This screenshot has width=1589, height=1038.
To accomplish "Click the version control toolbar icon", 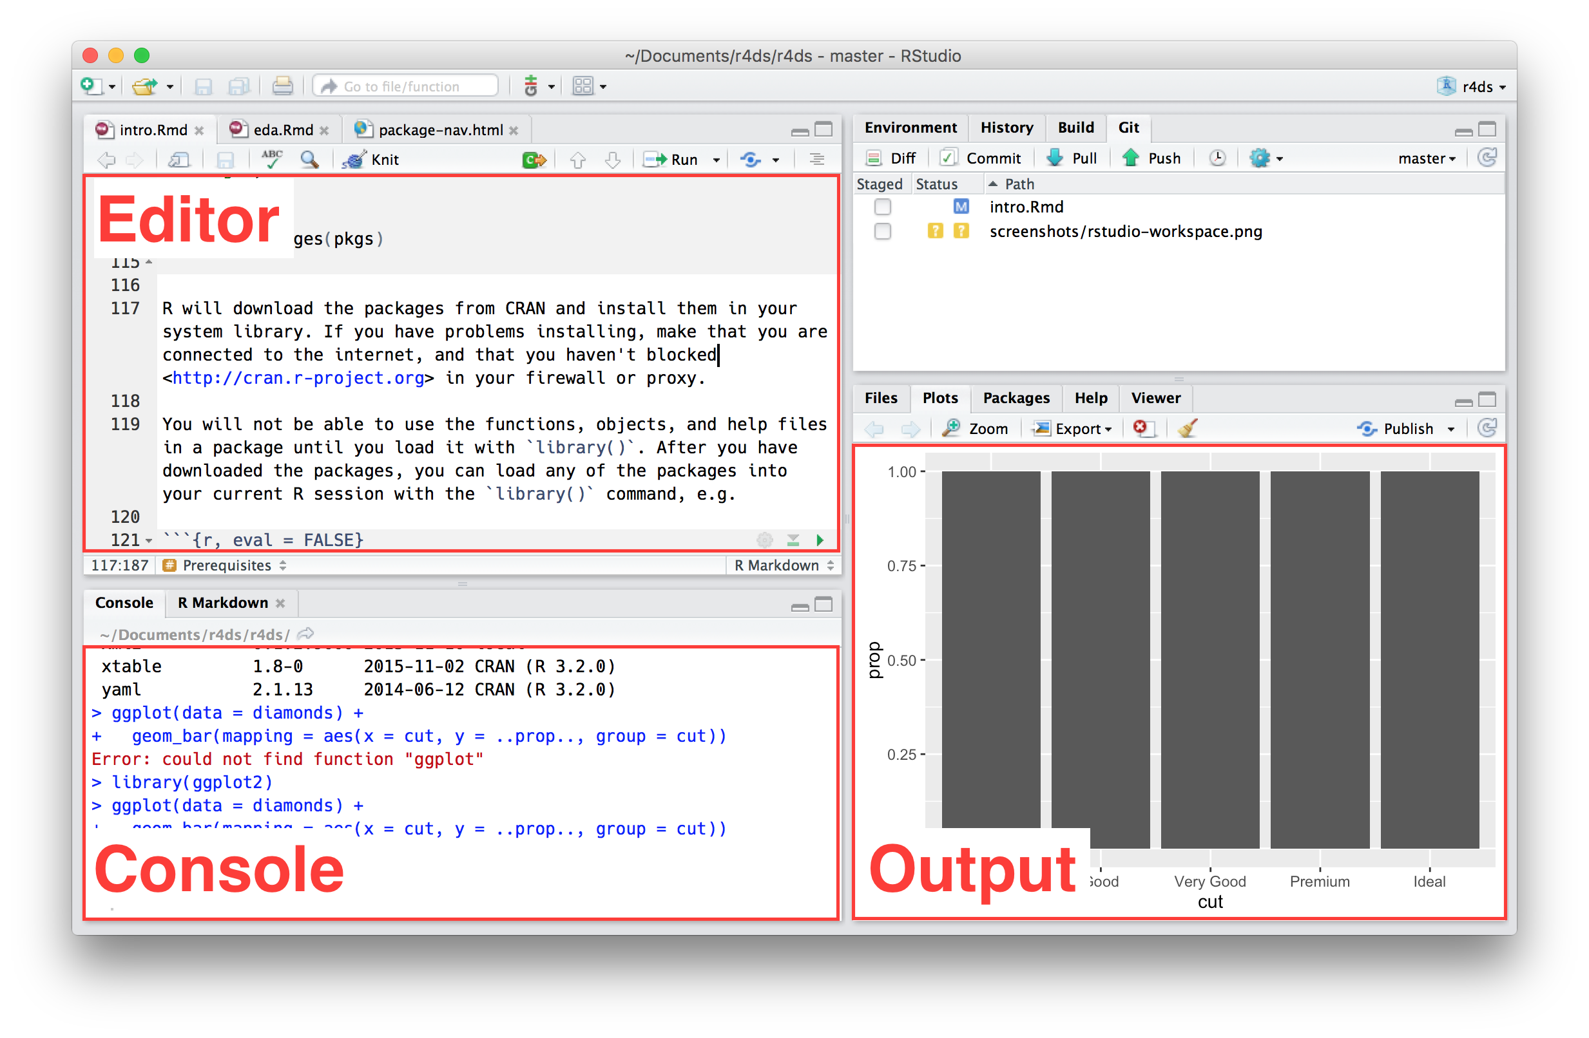I will coord(531,86).
